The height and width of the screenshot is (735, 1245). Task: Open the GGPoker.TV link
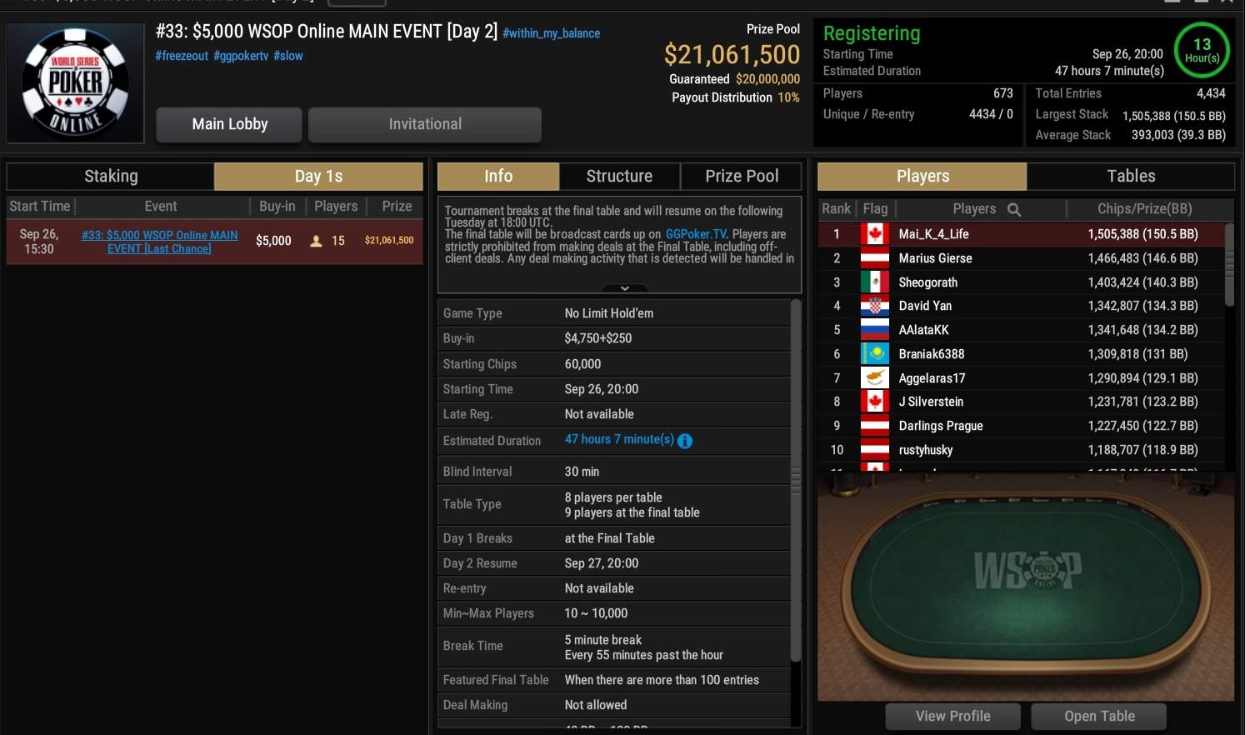[696, 234]
